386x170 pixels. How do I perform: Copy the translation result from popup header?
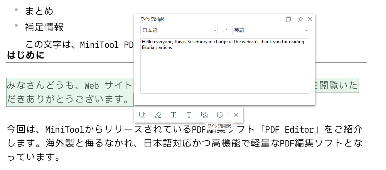point(288,19)
